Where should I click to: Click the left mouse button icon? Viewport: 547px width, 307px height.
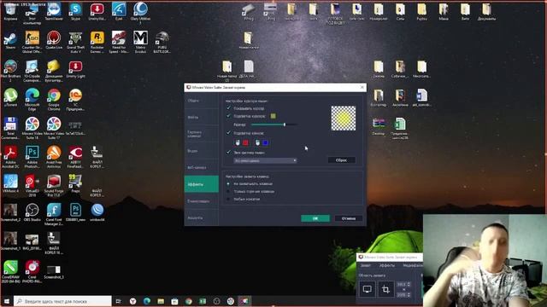[x=238, y=142]
